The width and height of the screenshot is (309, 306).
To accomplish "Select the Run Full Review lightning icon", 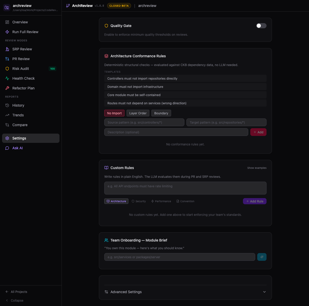I will pos(7,32).
